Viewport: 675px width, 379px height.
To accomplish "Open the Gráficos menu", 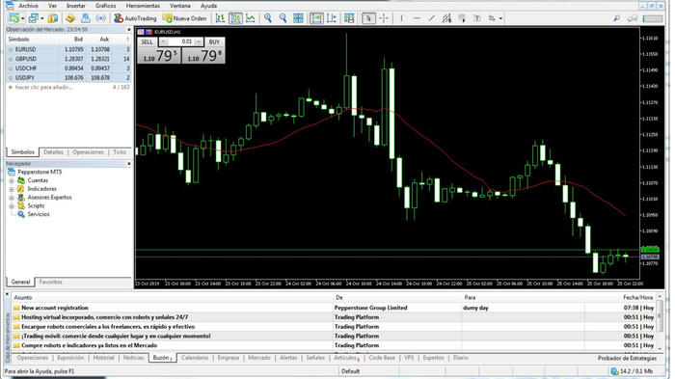I will point(105,6).
